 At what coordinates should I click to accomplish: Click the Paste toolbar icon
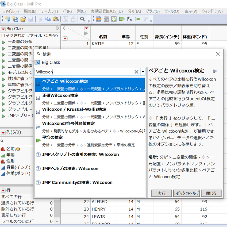point(56,19)
